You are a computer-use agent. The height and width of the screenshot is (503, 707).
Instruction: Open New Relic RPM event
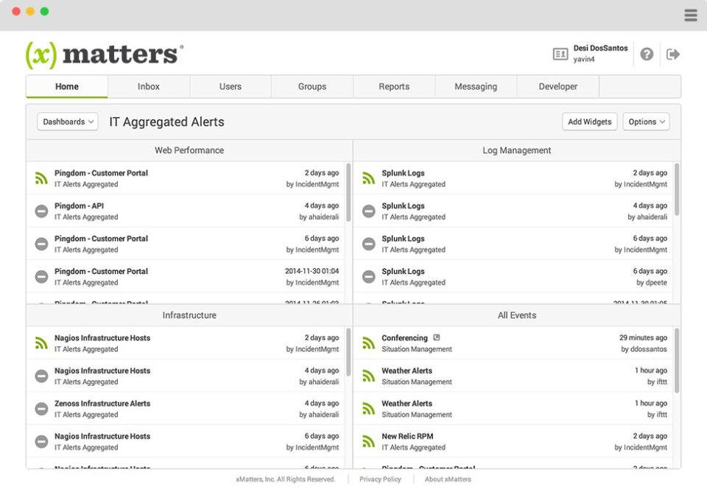[x=407, y=436]
